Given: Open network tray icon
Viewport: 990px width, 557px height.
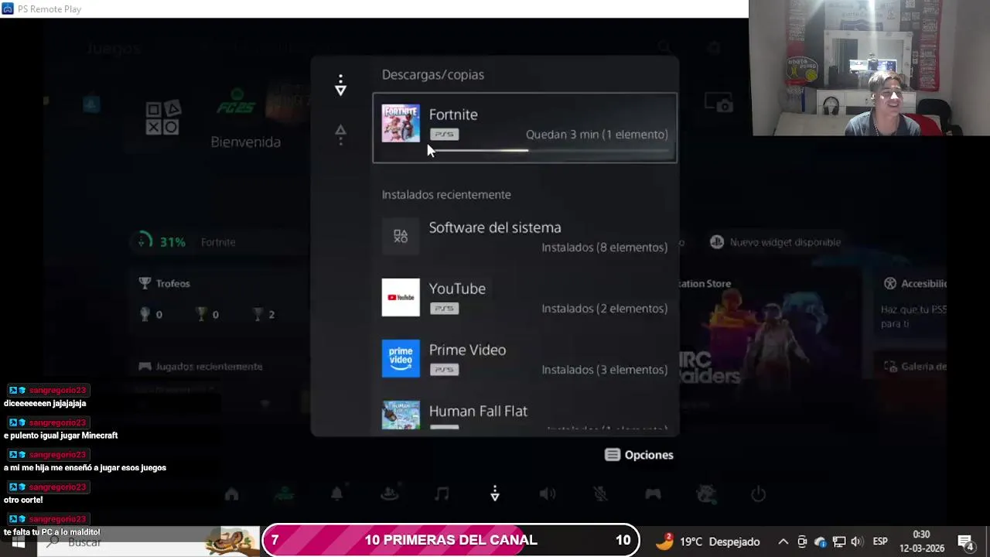Looking at the screenshot, I should pyautogui.click(x=839, y=542).
